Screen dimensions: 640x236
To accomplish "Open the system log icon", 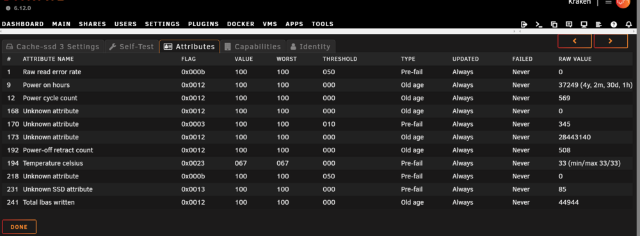I will 599,24.
